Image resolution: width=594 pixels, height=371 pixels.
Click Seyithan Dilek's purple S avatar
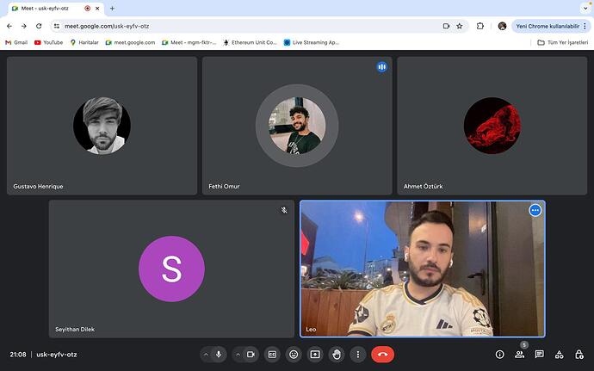(171, 269)
